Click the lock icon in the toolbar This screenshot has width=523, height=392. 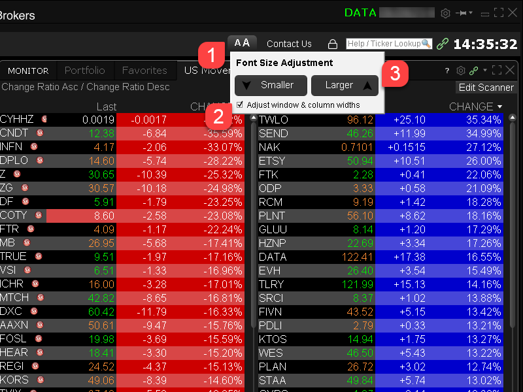333,44
